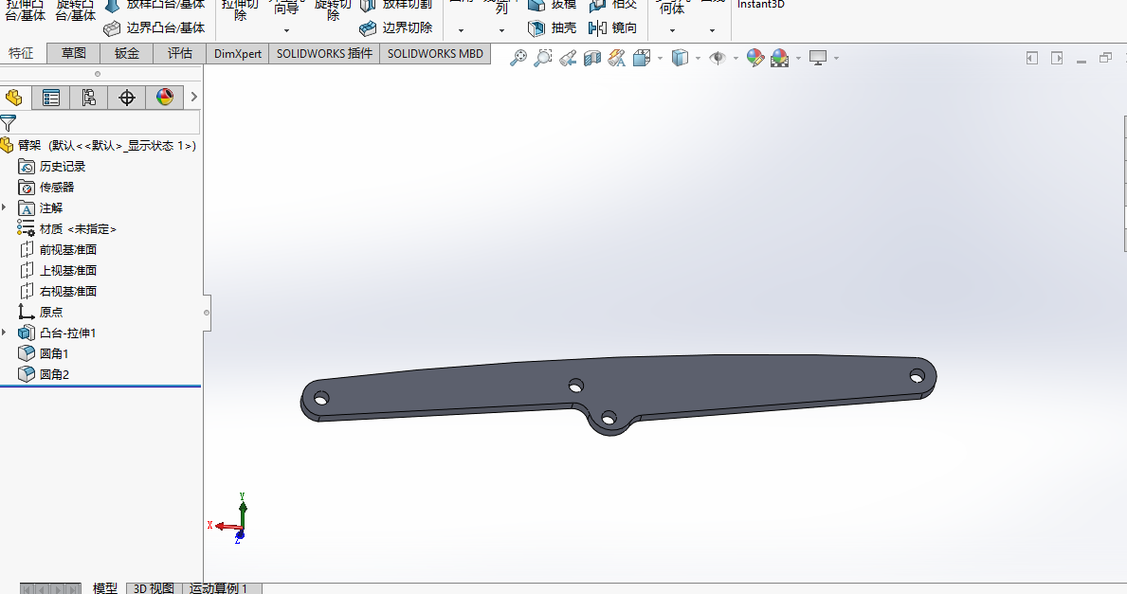Show more manager tabs chevron

click(193, 97)
